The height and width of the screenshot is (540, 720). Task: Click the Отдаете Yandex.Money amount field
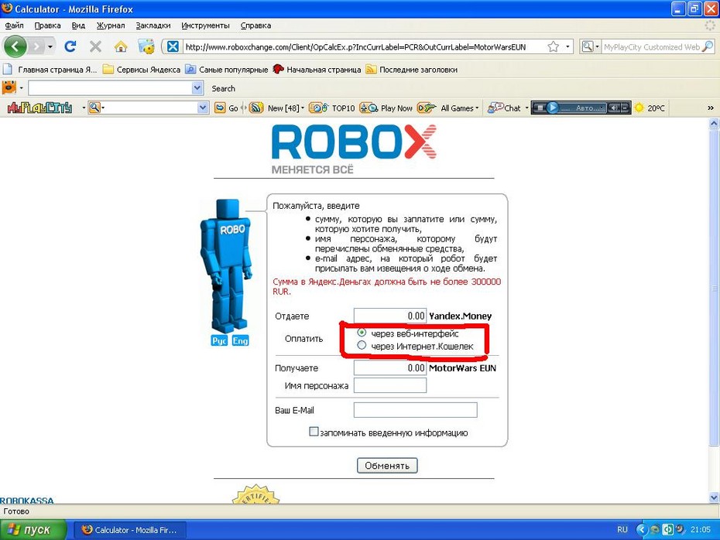390,316
